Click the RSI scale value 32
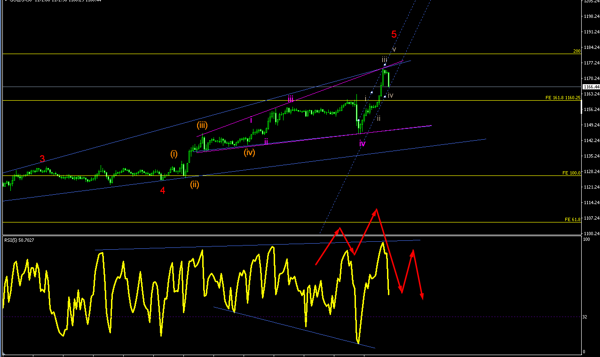 point(585,317)
